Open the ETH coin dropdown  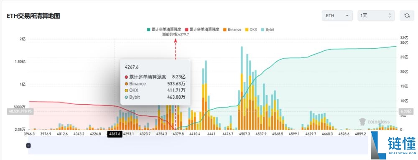(x=337, y=16)
